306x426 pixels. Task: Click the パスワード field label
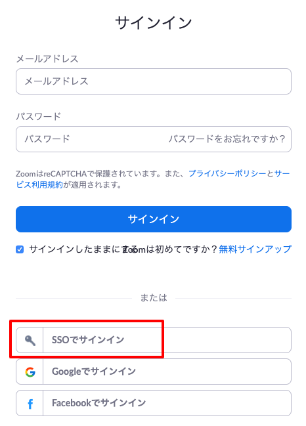pyautogui.click(x=39, y=117)
